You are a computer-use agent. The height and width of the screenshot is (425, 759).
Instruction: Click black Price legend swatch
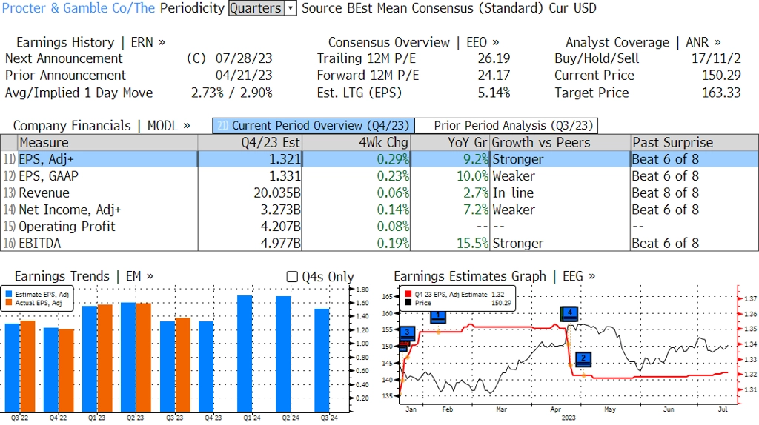tap(408, 303)
